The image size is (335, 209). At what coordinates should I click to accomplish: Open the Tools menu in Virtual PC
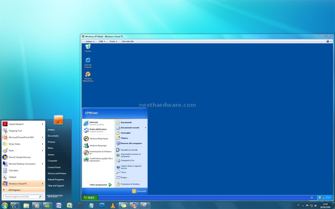click(113, 41)
